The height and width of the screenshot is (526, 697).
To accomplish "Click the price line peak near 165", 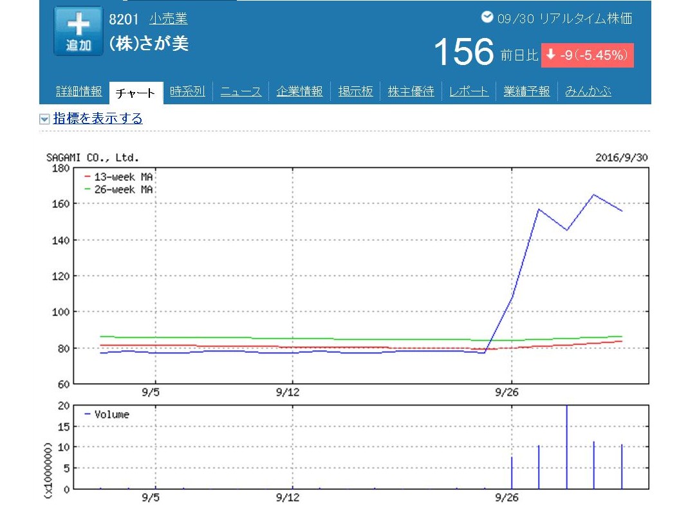I will tap(594, 194).
